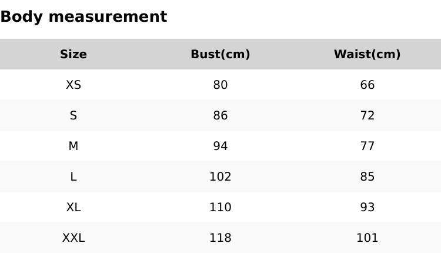Select the XS size cell

pos(73,85)
